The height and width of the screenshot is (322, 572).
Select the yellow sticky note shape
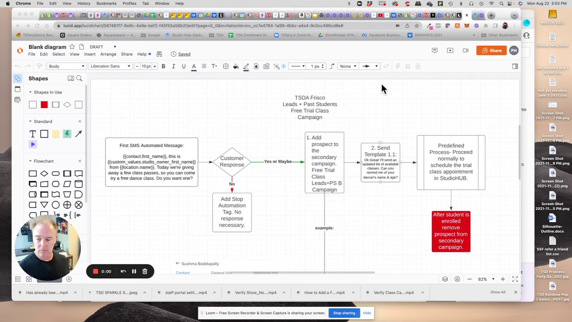click(x=55, y=134)
